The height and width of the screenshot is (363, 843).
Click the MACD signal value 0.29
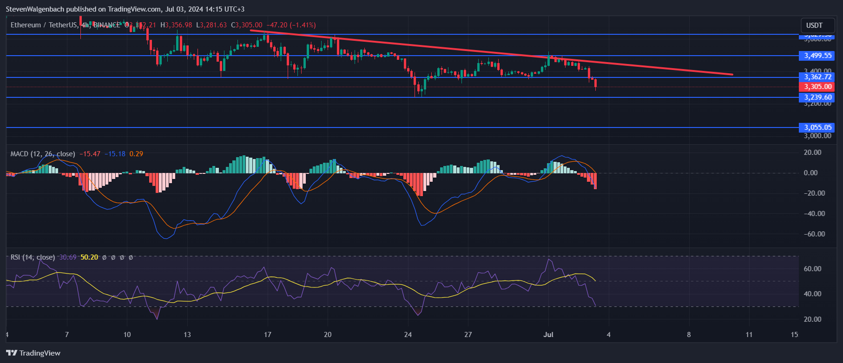pyautogui.click(x=136, y=154)
